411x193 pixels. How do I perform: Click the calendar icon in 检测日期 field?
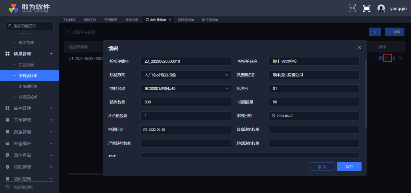145,129
